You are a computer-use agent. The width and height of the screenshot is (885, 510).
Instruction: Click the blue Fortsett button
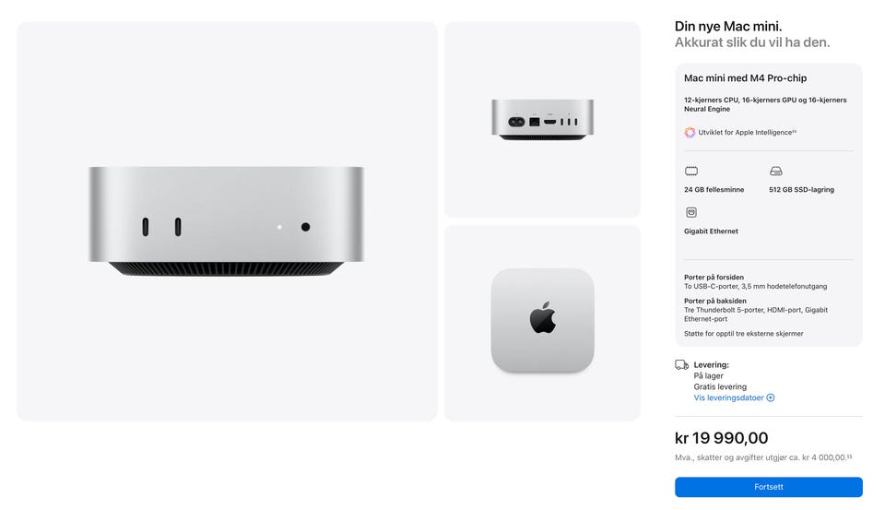pyautogui.click(x=768, y=487)
